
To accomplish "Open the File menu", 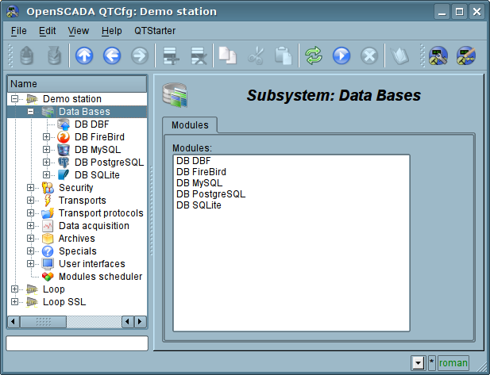I will pyautogui.click(x=19, y=31).
